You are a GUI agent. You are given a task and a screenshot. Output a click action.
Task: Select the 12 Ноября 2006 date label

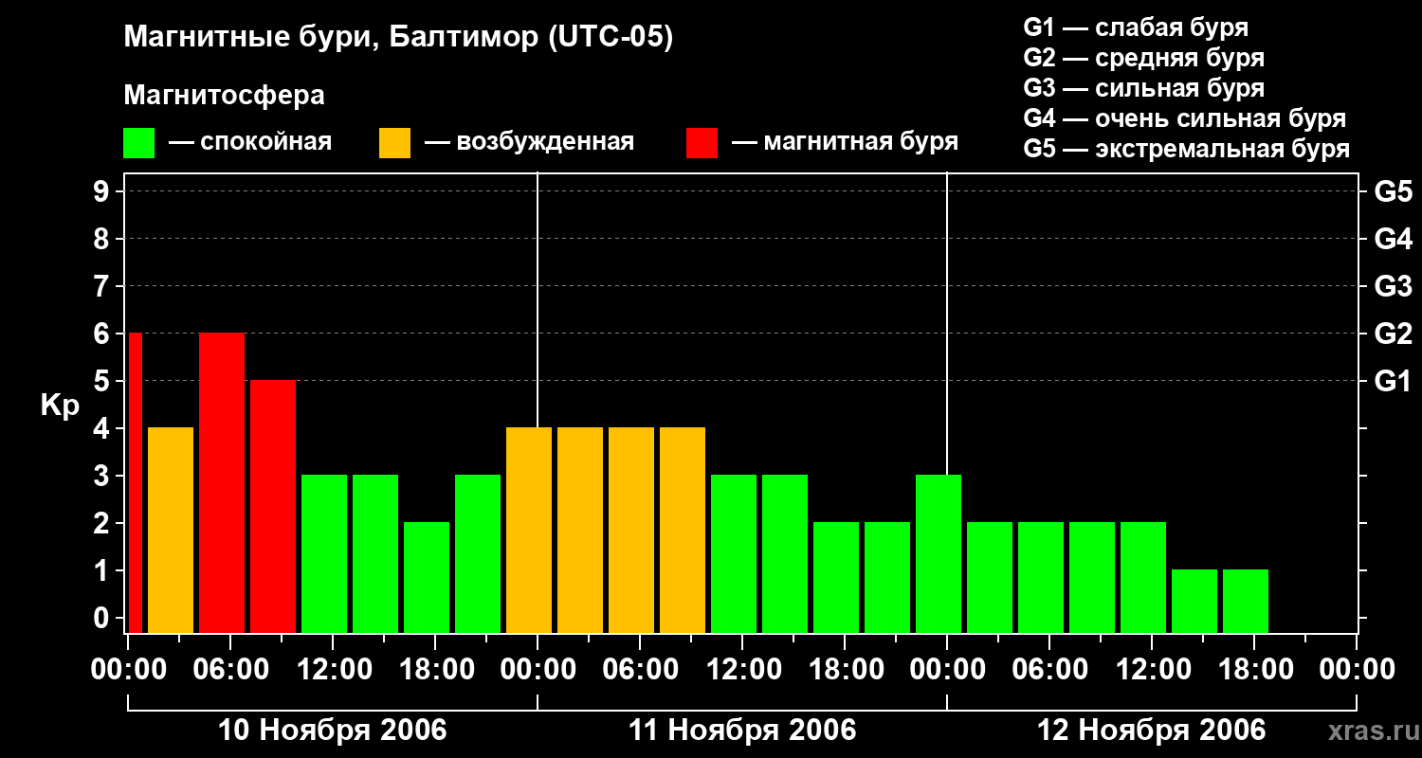pos(1151,731)
